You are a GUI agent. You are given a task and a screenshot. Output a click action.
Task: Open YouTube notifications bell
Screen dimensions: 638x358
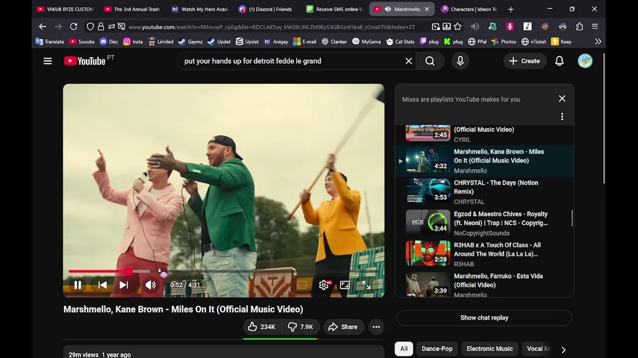[559, 61]
